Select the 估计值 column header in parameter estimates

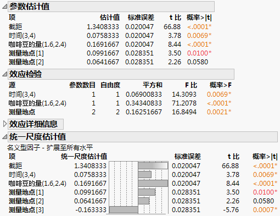pyautogui.click(x=110, y=18)
